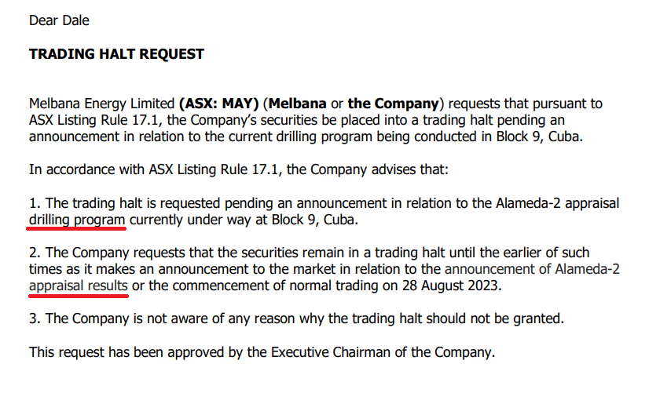Click the 'TRADING HALT REQUEST' heading
This screenshot has height=404, width=671.
click(116, 54)
